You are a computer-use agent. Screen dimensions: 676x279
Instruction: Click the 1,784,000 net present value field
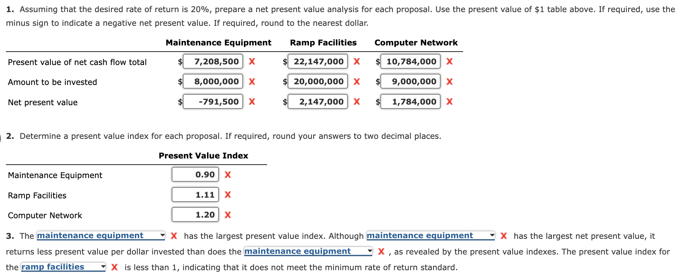tap(410, 102)
